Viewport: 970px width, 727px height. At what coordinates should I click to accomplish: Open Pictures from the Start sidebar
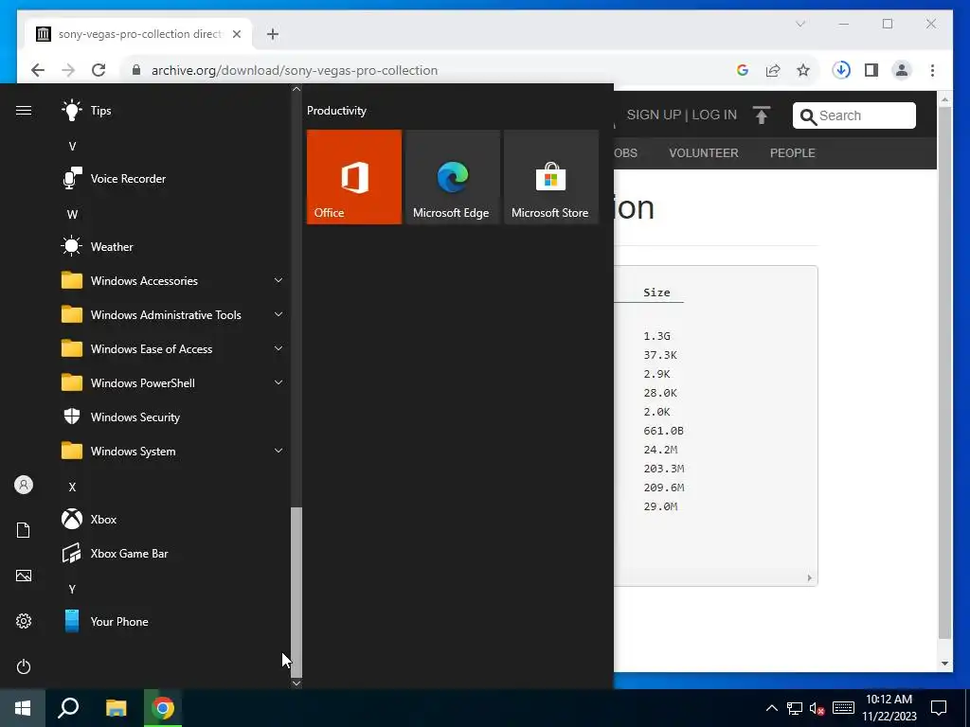tap(24, 576)
